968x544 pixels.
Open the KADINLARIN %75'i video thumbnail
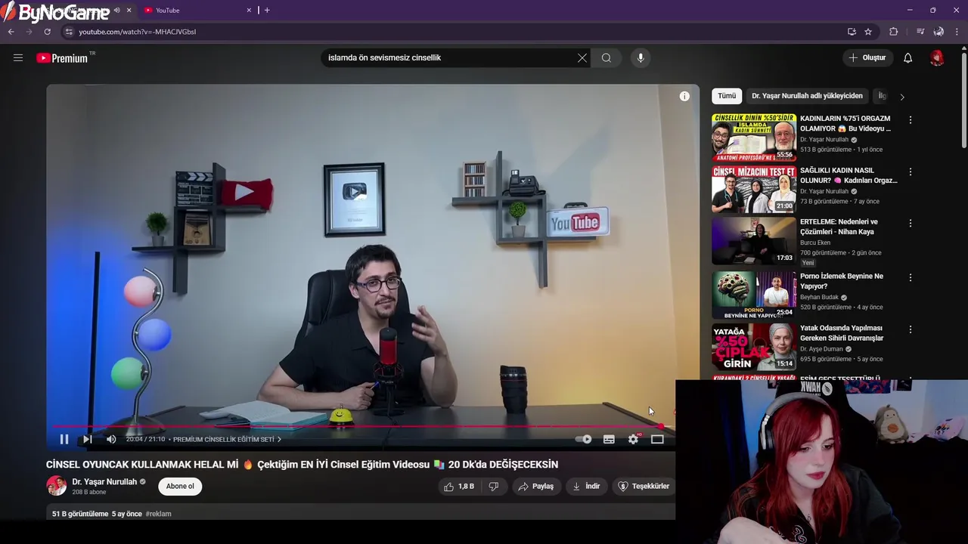(x=754, y=138)
